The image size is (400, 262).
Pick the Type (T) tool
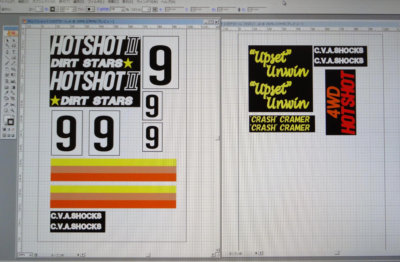point(13,52)
